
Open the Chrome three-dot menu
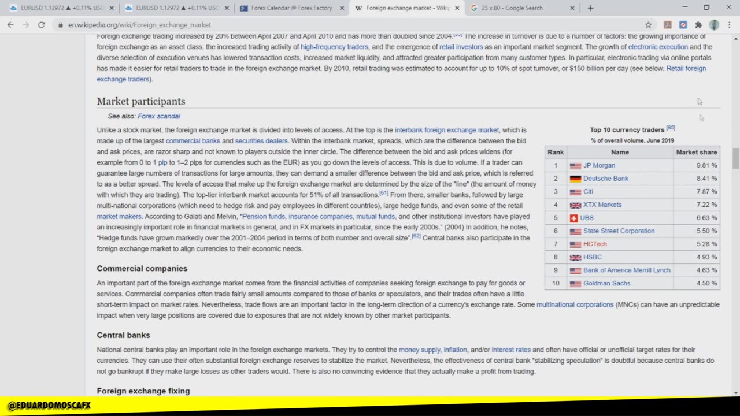pos(730,25)
